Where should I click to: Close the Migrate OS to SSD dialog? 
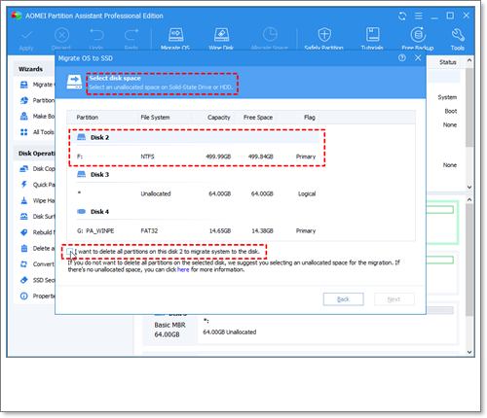(418, 58)
